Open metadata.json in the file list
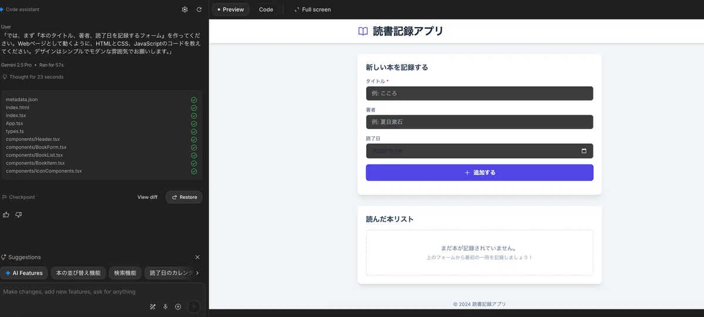 click(22, 100)
